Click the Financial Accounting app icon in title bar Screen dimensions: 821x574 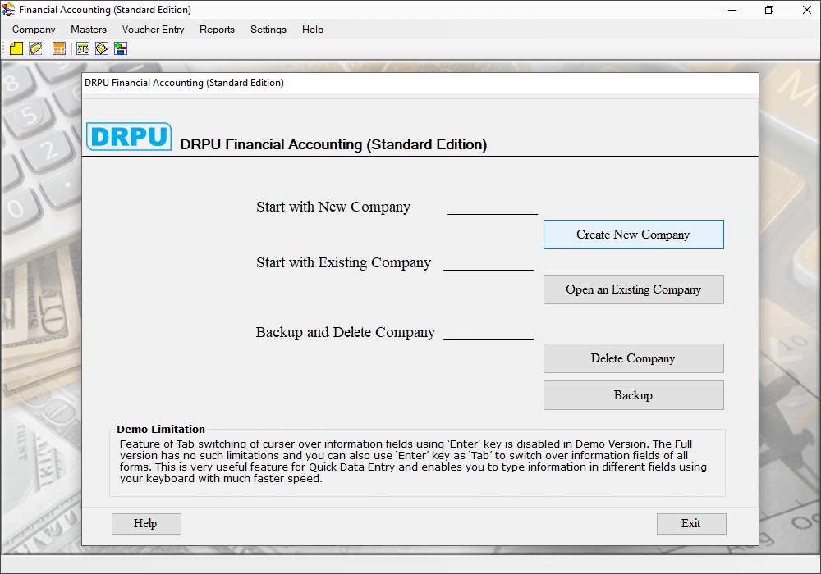click(x=8, y=9)
